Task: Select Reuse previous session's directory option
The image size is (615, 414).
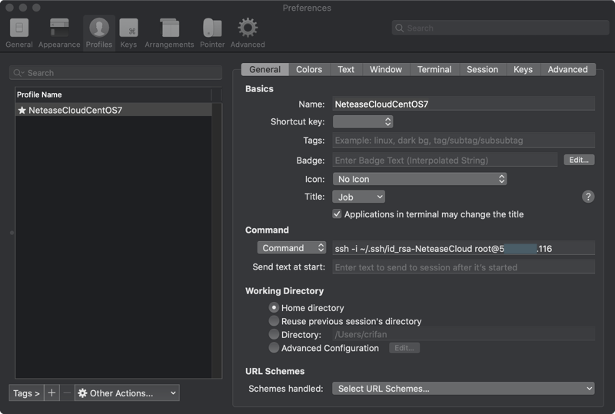Action: pyautogui.click(x=274, y=321)
